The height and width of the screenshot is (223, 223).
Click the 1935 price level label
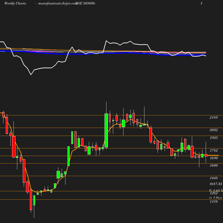(214, 138)
